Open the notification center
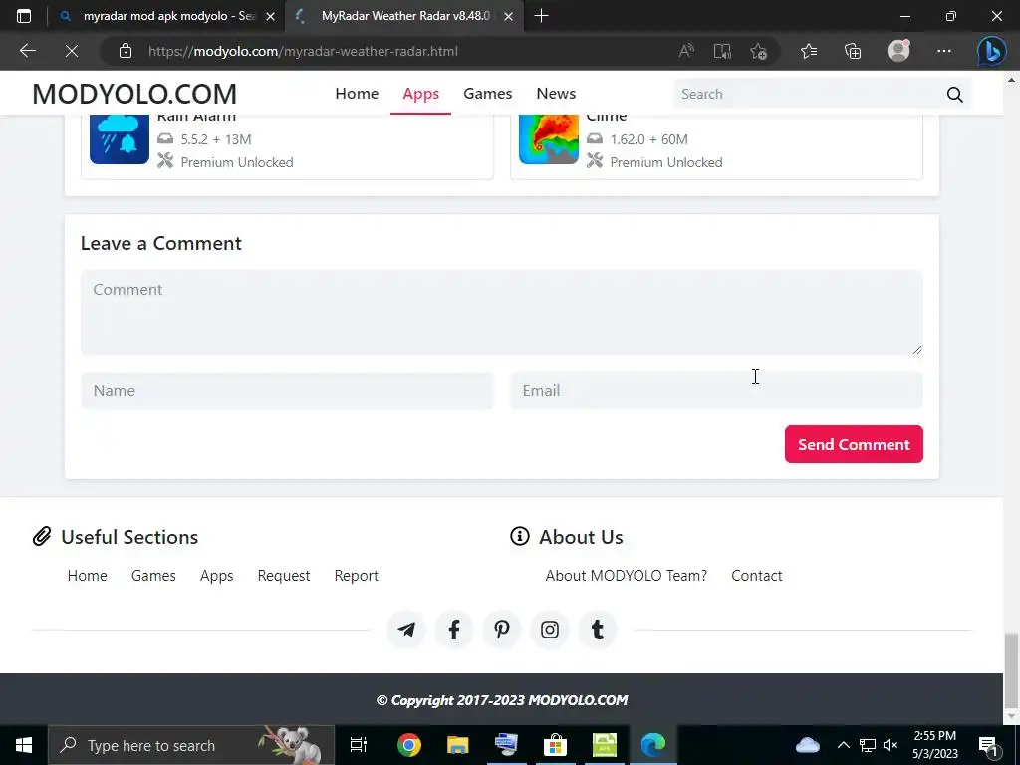The height and width of the screenshot is (765, 1020). coord(988,745)
